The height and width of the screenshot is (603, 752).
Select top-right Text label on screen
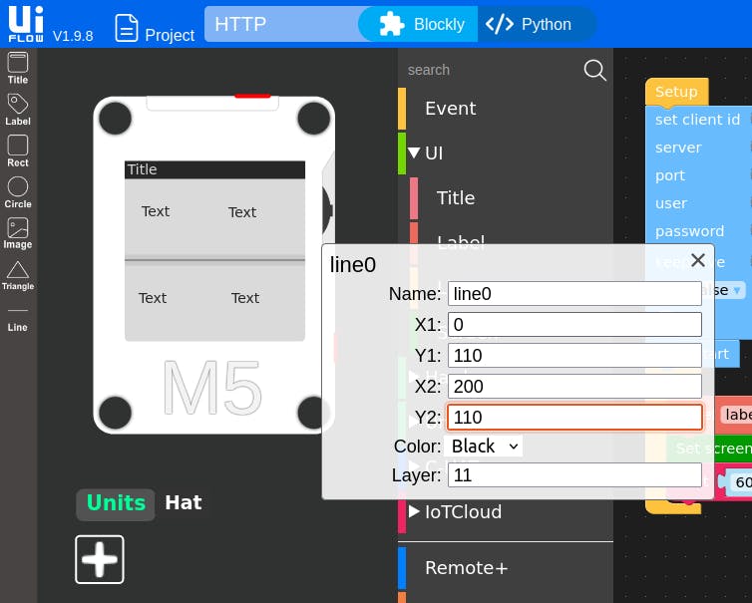242,212
